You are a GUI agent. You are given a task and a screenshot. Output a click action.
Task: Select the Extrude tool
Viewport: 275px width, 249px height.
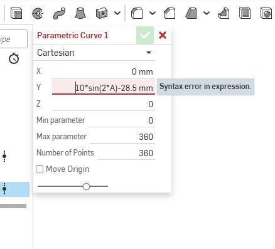point(16,13)
